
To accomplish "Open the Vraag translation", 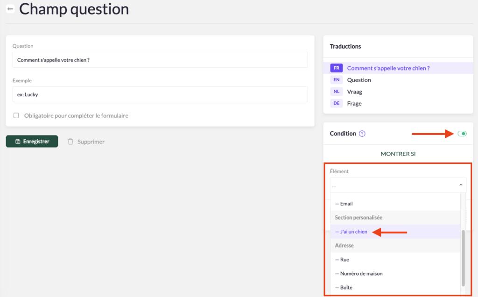I will pyautogui.click(x=354, y=92).
